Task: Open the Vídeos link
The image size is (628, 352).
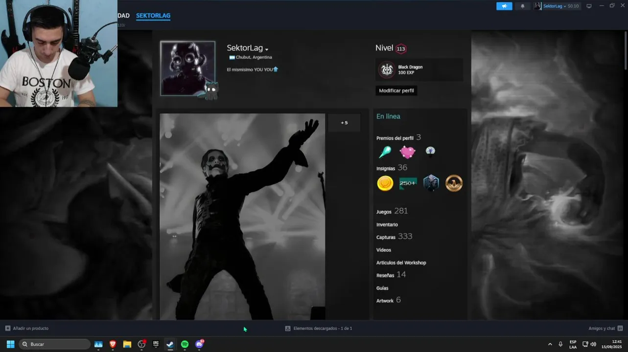Action: tap(384, 250)
